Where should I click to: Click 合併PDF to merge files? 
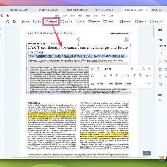125,21
